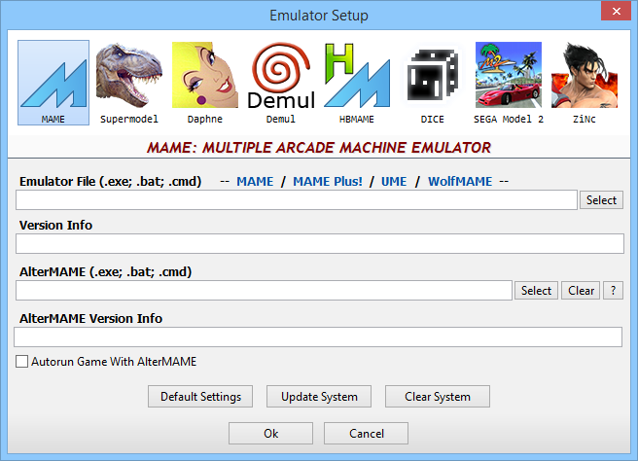Choose the Supermodel T-Rex emulator icon

click(129, 83)
